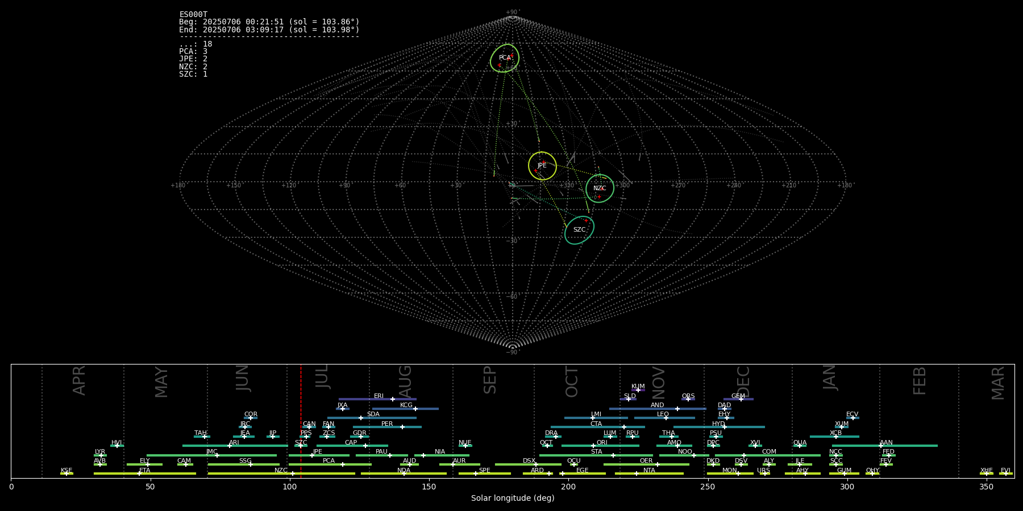1023x511 pixels.
Task: Click the long AAN activity bar
Action: click(x=885, y=446)
